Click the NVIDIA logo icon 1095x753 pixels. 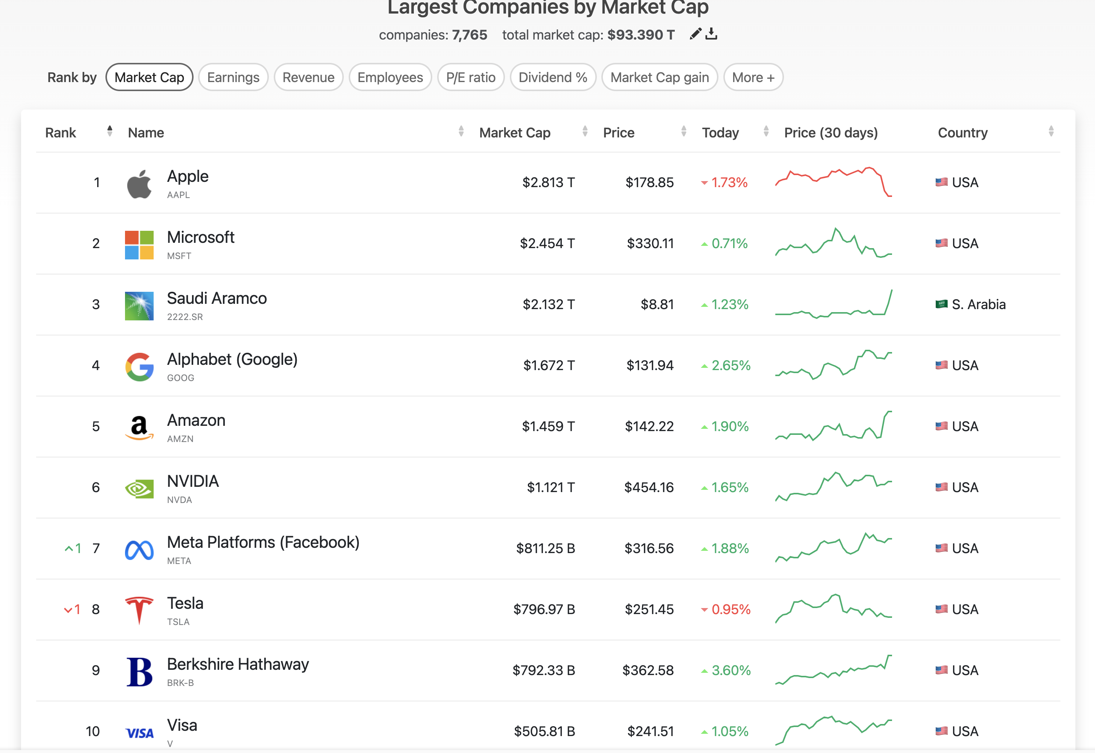139,489
